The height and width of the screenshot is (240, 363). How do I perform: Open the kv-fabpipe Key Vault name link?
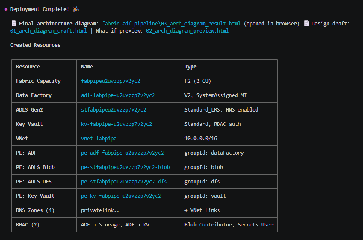(x=116, y=124)
